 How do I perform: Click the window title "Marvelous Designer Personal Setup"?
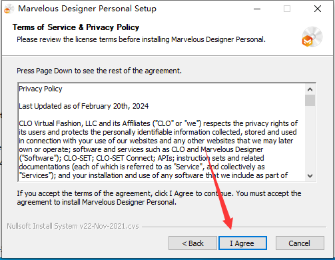(87, 9)
